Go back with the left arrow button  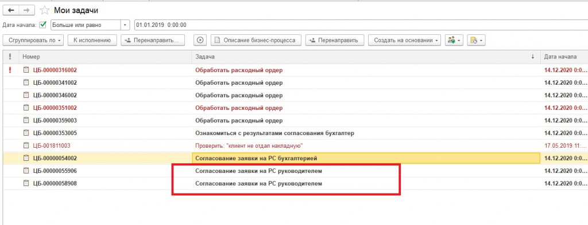[x=11, y=10]
